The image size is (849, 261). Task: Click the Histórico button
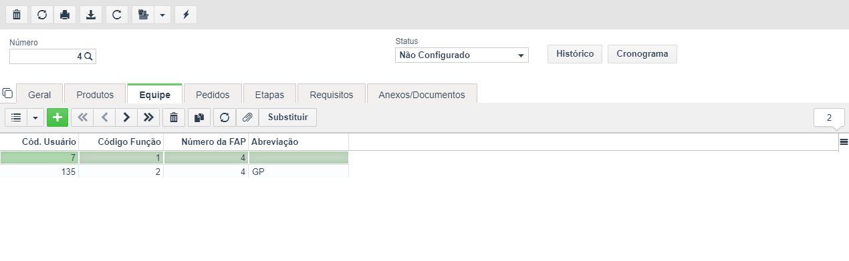[x=575, y=54]
